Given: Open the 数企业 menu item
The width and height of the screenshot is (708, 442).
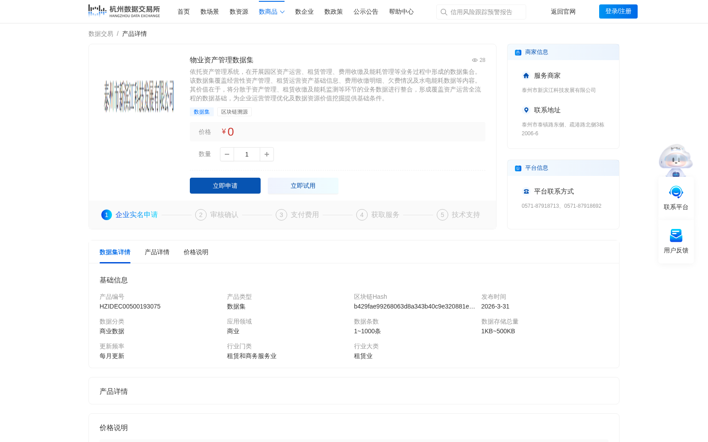Looking at the screenshot, I should pyautogui.click(x=304, y=11).
